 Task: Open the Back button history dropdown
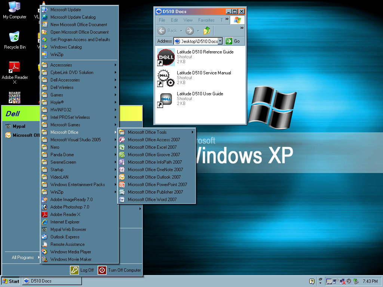click(181, 31)
